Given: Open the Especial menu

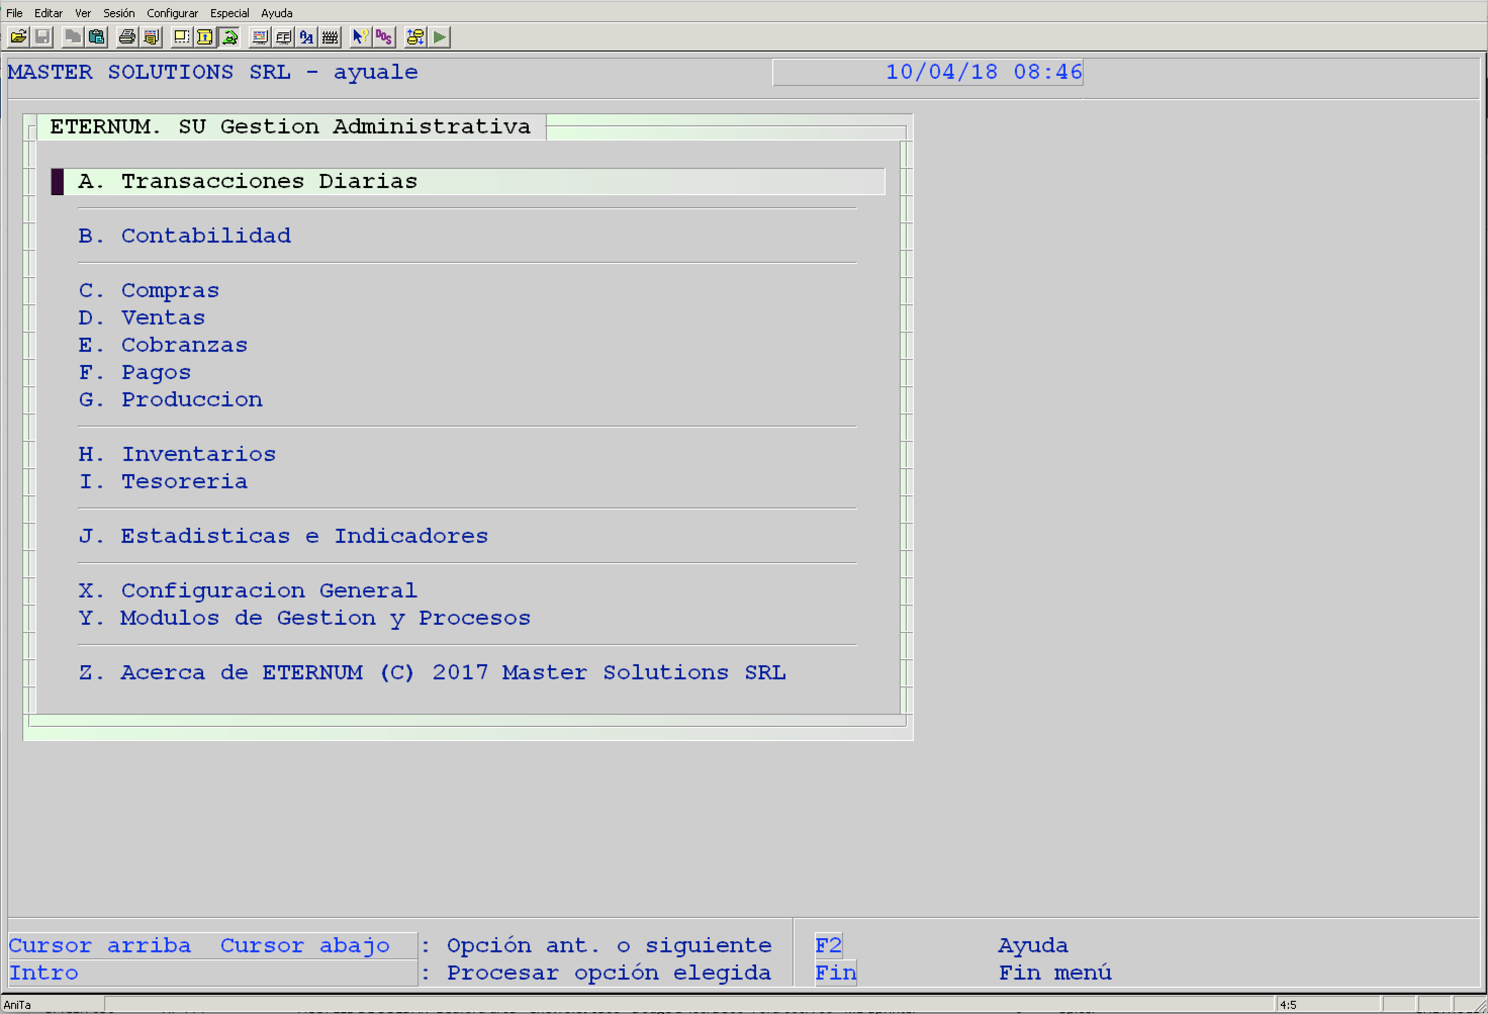Looking at the screenshot, I should [x=229, y=13].
